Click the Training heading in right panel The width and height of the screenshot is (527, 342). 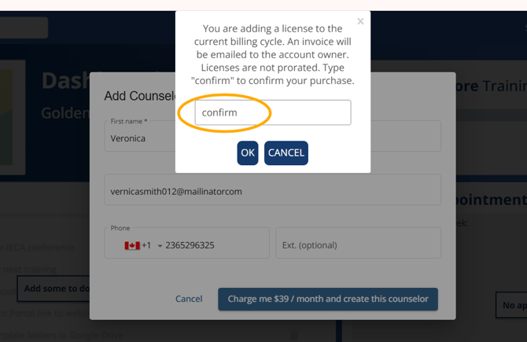click(503, 86)
